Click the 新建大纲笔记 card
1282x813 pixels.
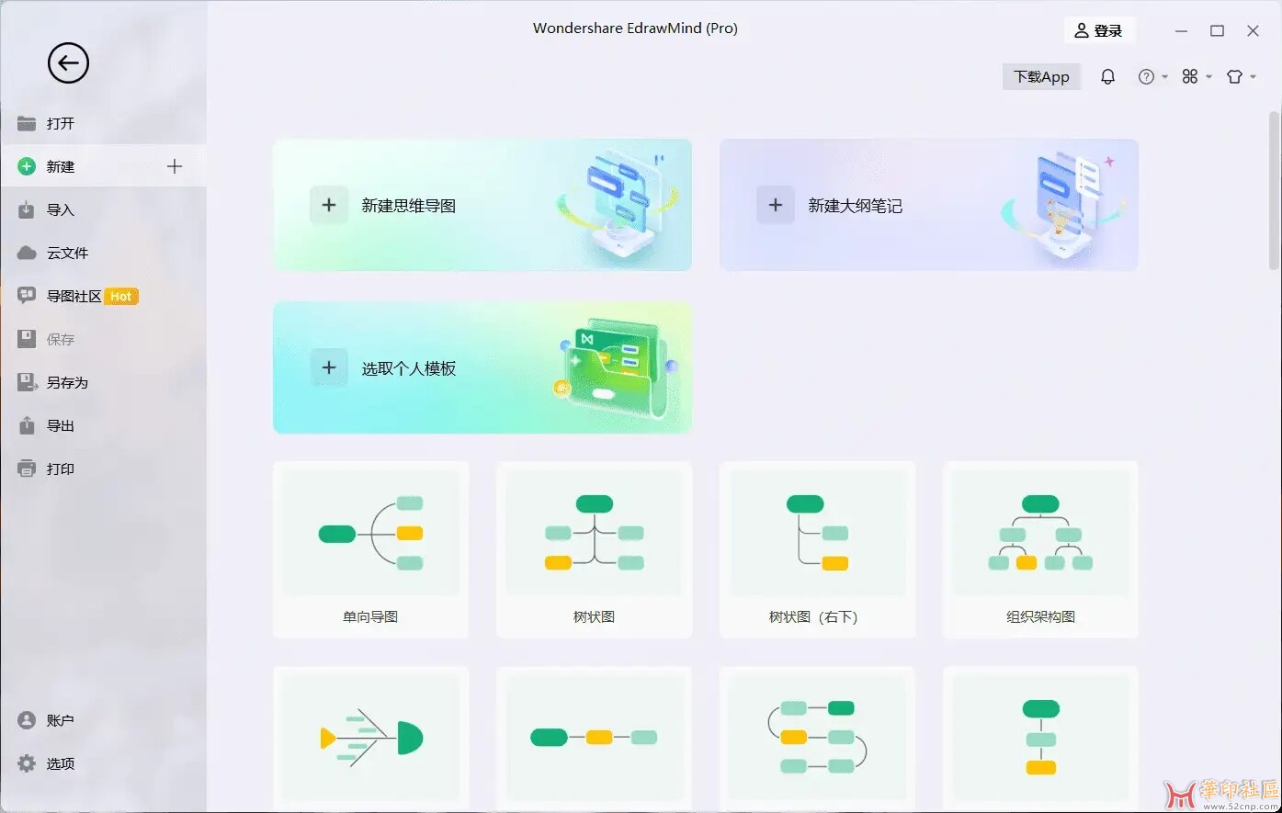(929, 205)
